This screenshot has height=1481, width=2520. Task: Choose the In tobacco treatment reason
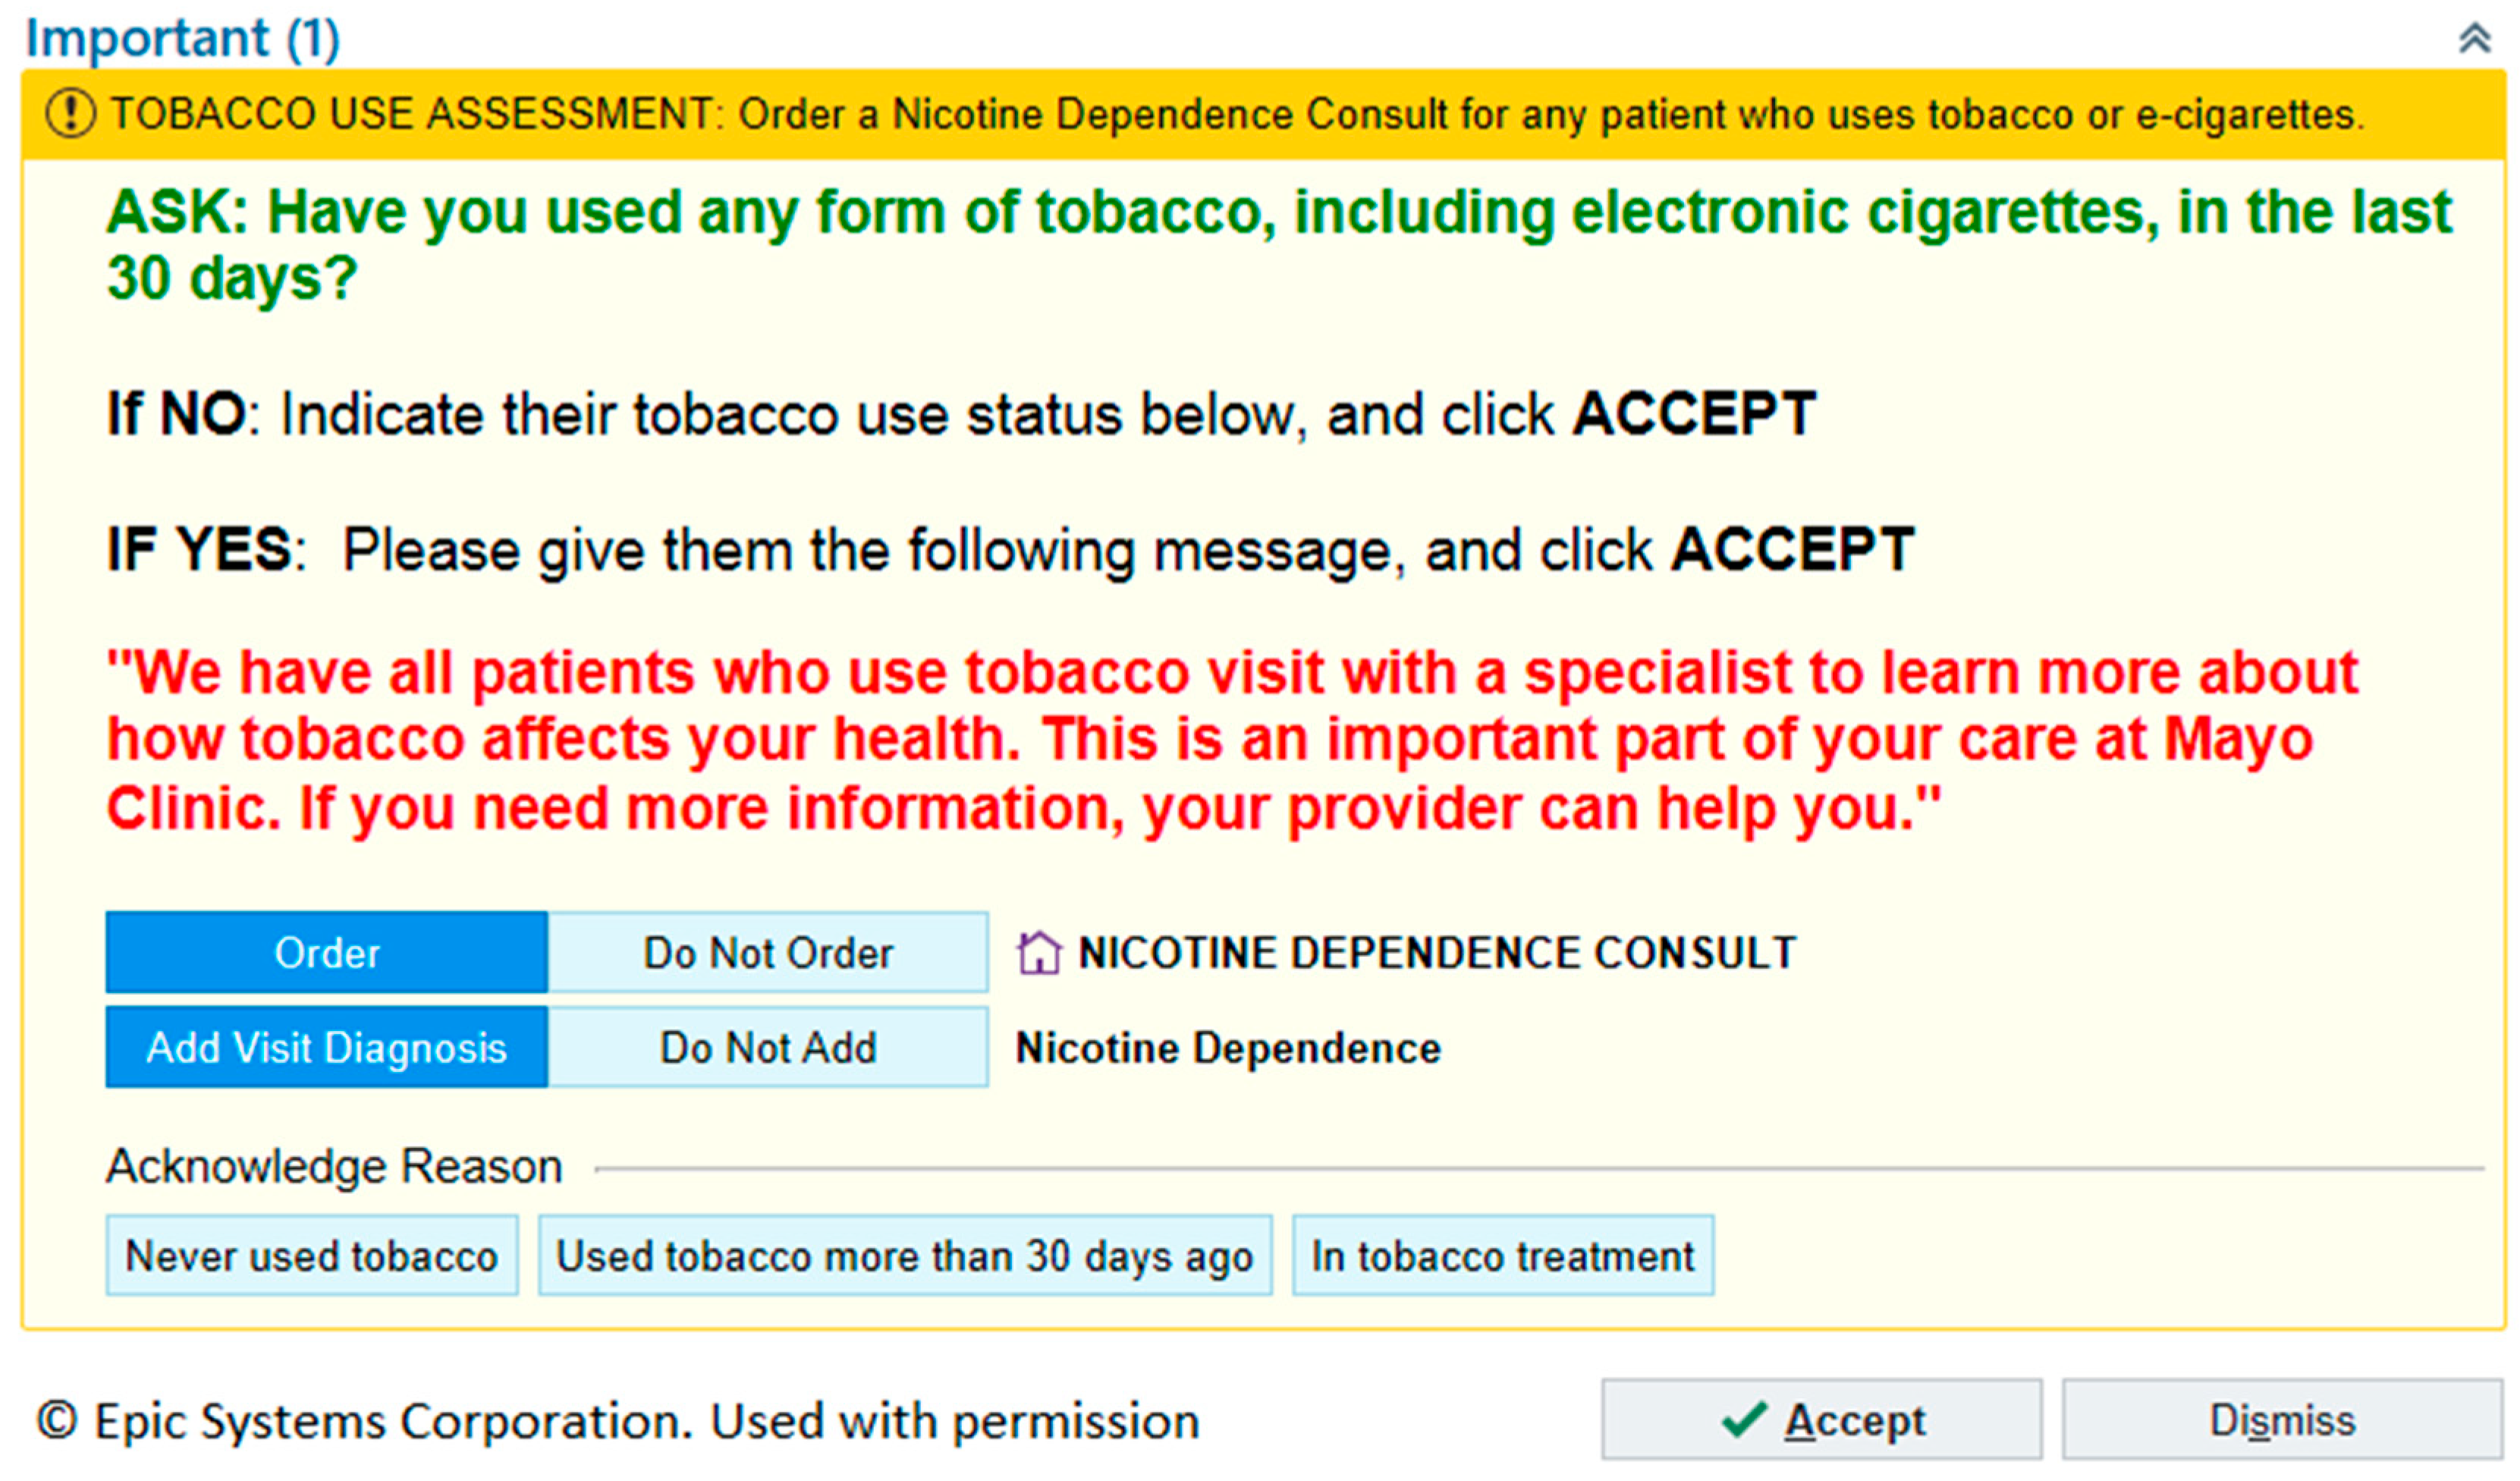tap(1502, 1256)
